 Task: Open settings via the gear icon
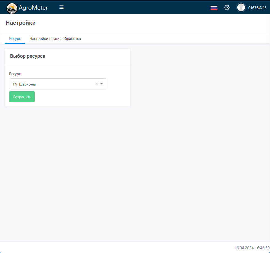click(227, 8)
